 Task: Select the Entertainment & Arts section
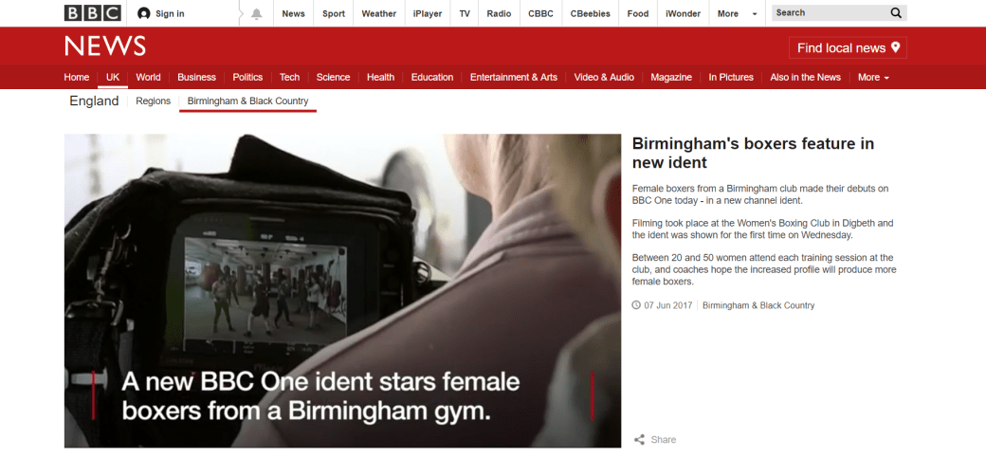coord(514,78)
